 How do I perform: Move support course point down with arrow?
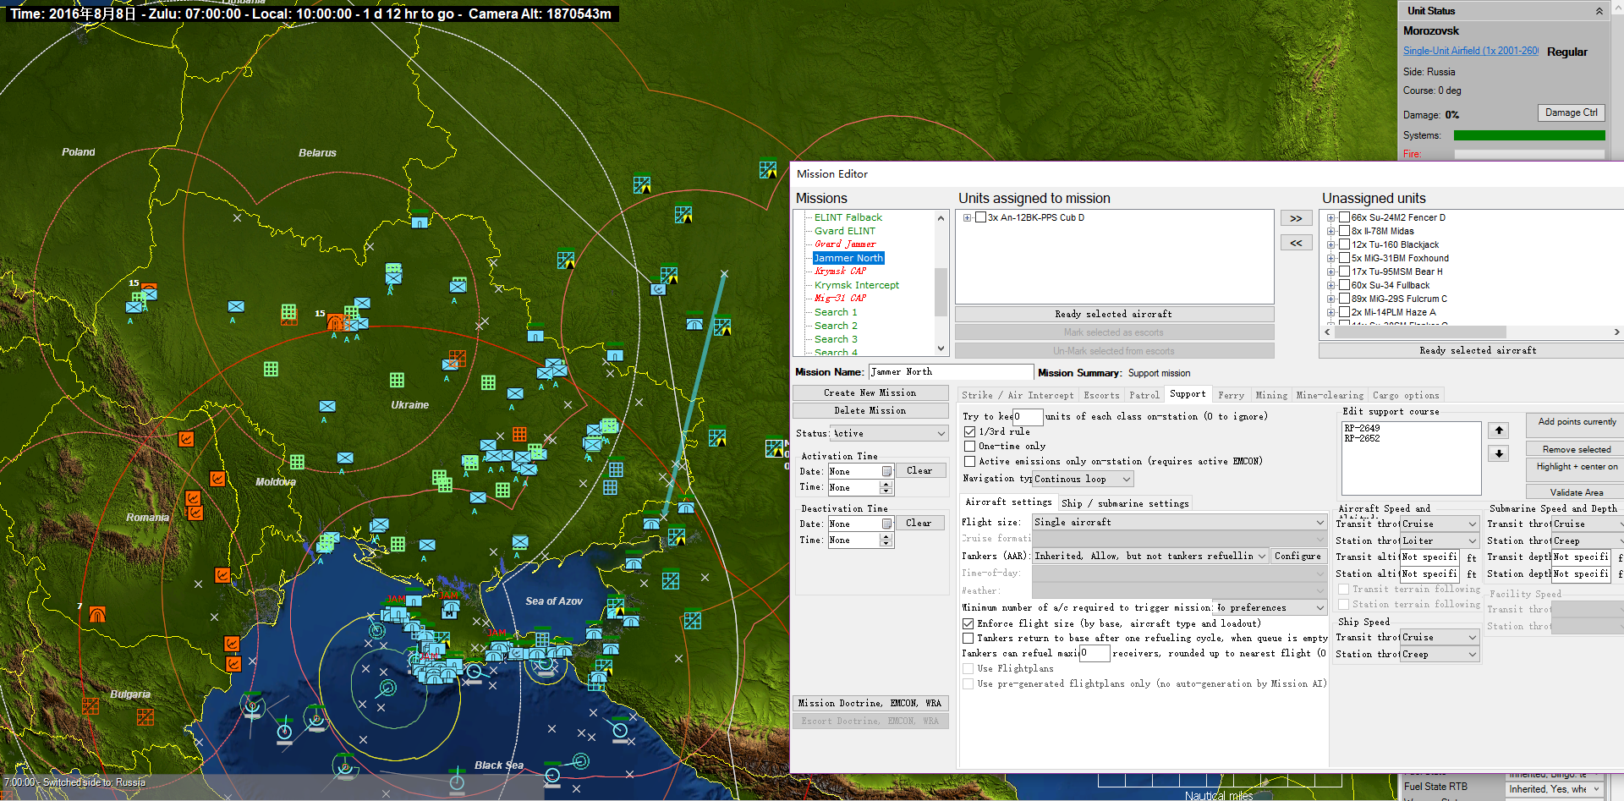[1499, 453]
